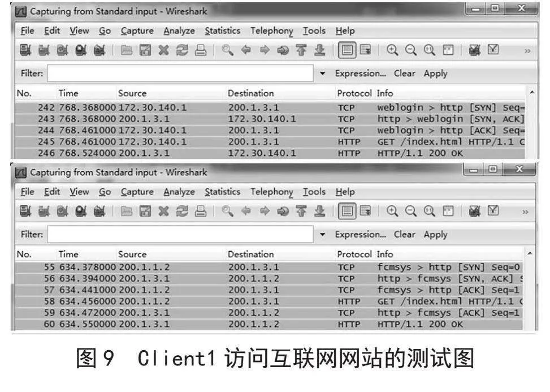The height and width of the screenshot is (392, 550).
Task: Open the Tools menu in bottom Wireshark window
Action: pos(314,192)
